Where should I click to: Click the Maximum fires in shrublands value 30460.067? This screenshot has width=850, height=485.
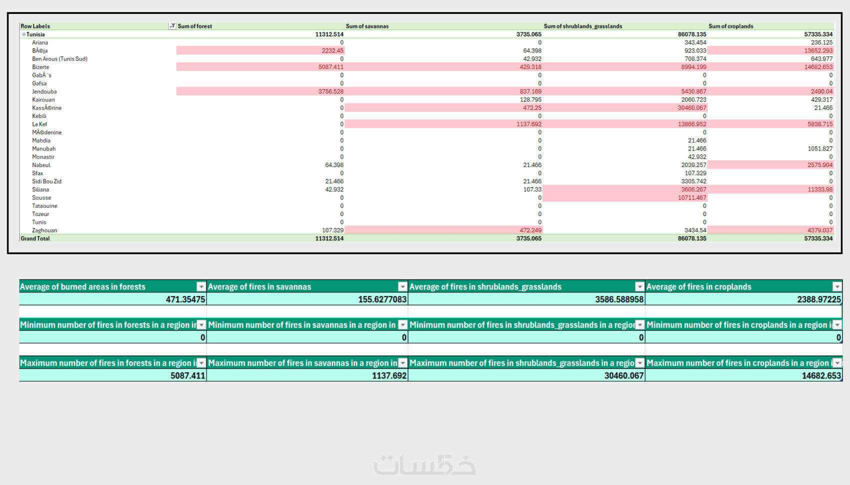tap(624, 375)
